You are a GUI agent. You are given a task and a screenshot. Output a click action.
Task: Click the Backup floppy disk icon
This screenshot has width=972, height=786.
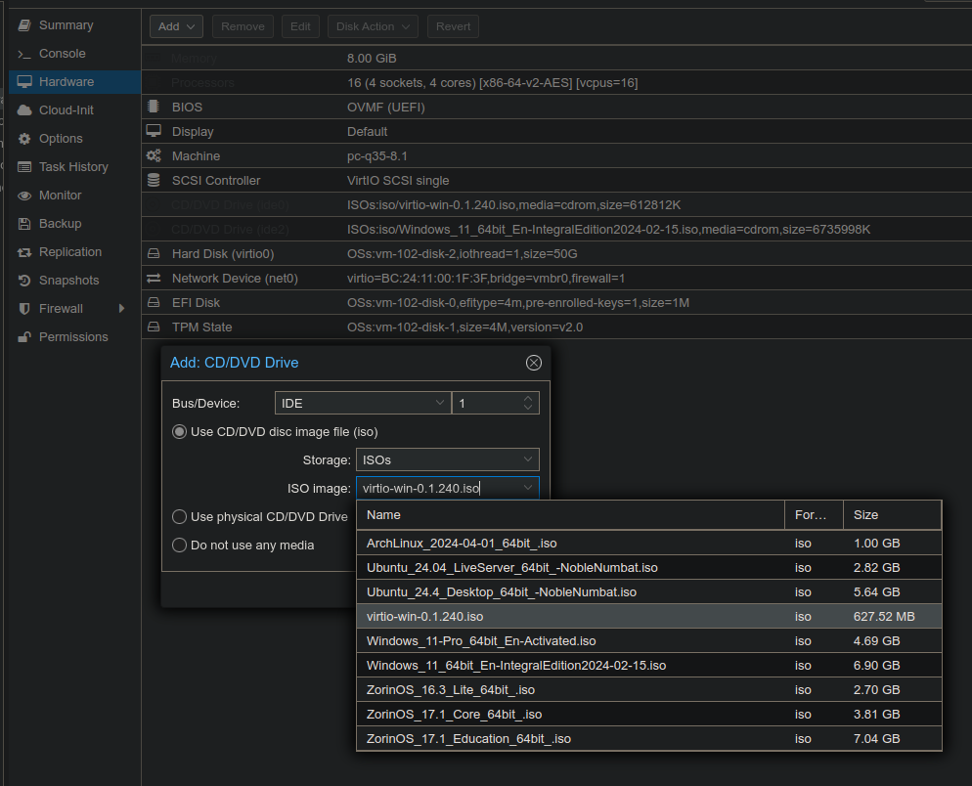[x=24, y=224]
